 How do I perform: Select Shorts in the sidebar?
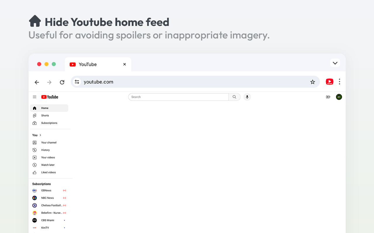coord(45,116)
